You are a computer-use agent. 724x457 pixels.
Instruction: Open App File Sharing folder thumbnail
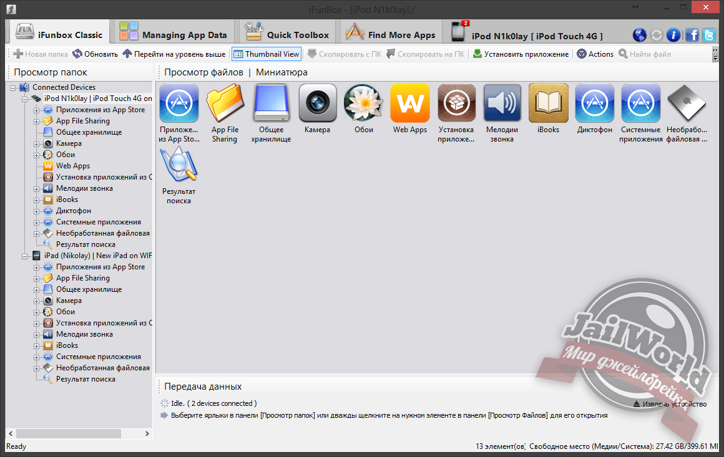(x=225, y=103)
